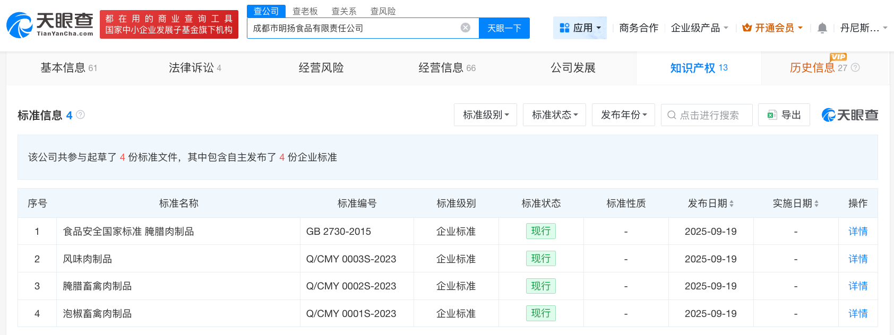Image resolution: width=894 pixels, height=335 pixels.
Task: Expand the 标准状态 filter dropdown
Action: (554, 114)
